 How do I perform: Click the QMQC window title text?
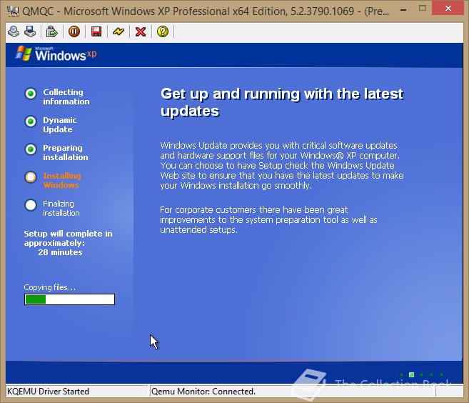coord(206,11)
